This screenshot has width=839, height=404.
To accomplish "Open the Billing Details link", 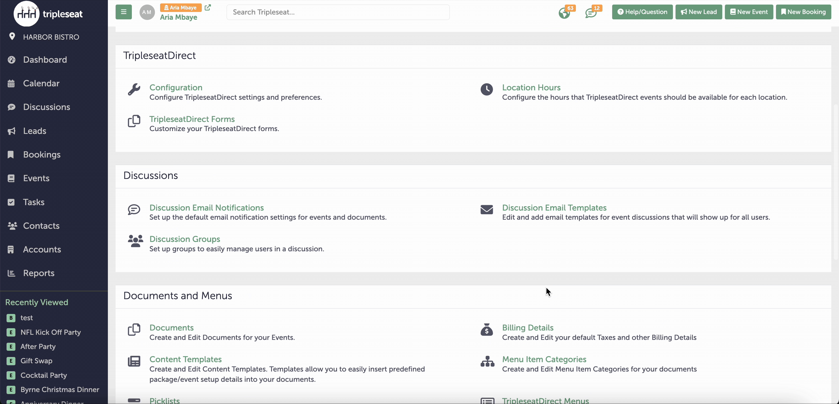I will click(x=528, y=328).
